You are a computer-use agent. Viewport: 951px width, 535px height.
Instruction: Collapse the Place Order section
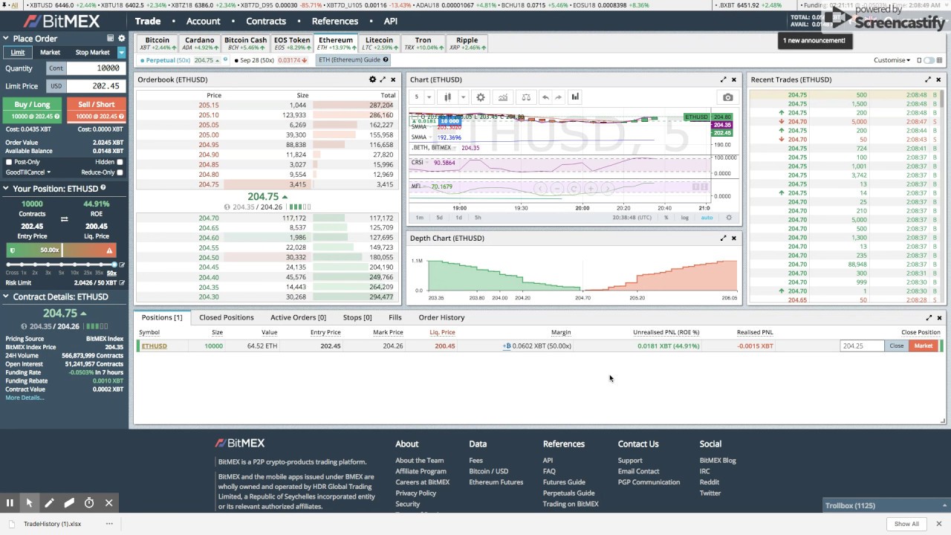pos(6,39)
